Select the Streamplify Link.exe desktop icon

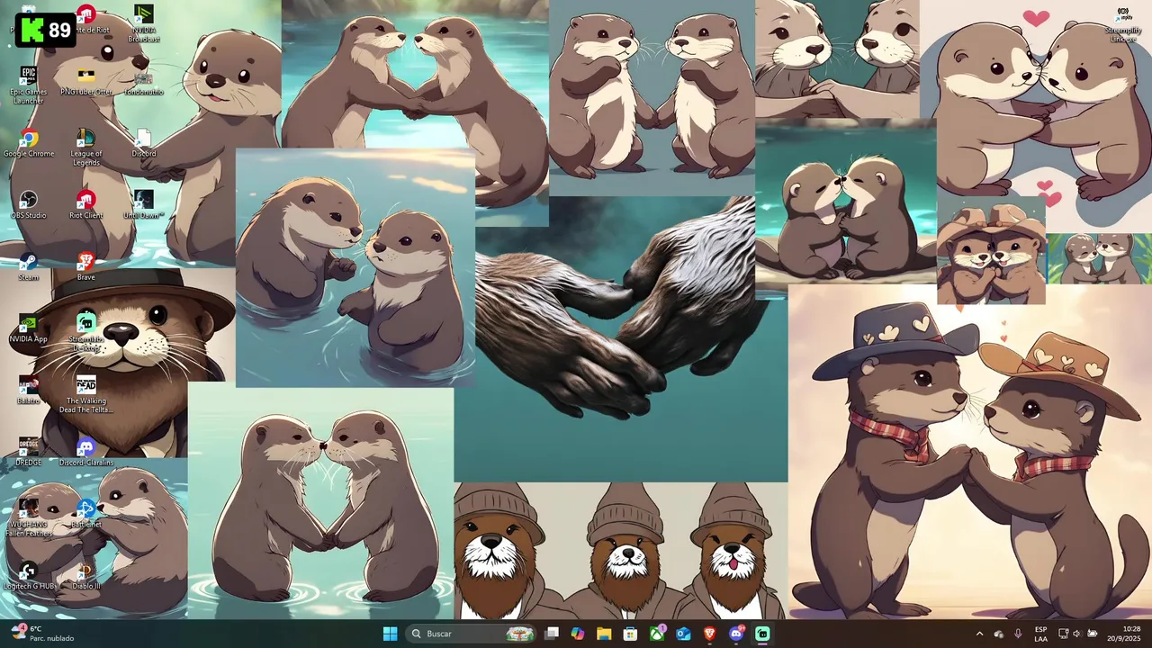click(x=1123, y=24)
